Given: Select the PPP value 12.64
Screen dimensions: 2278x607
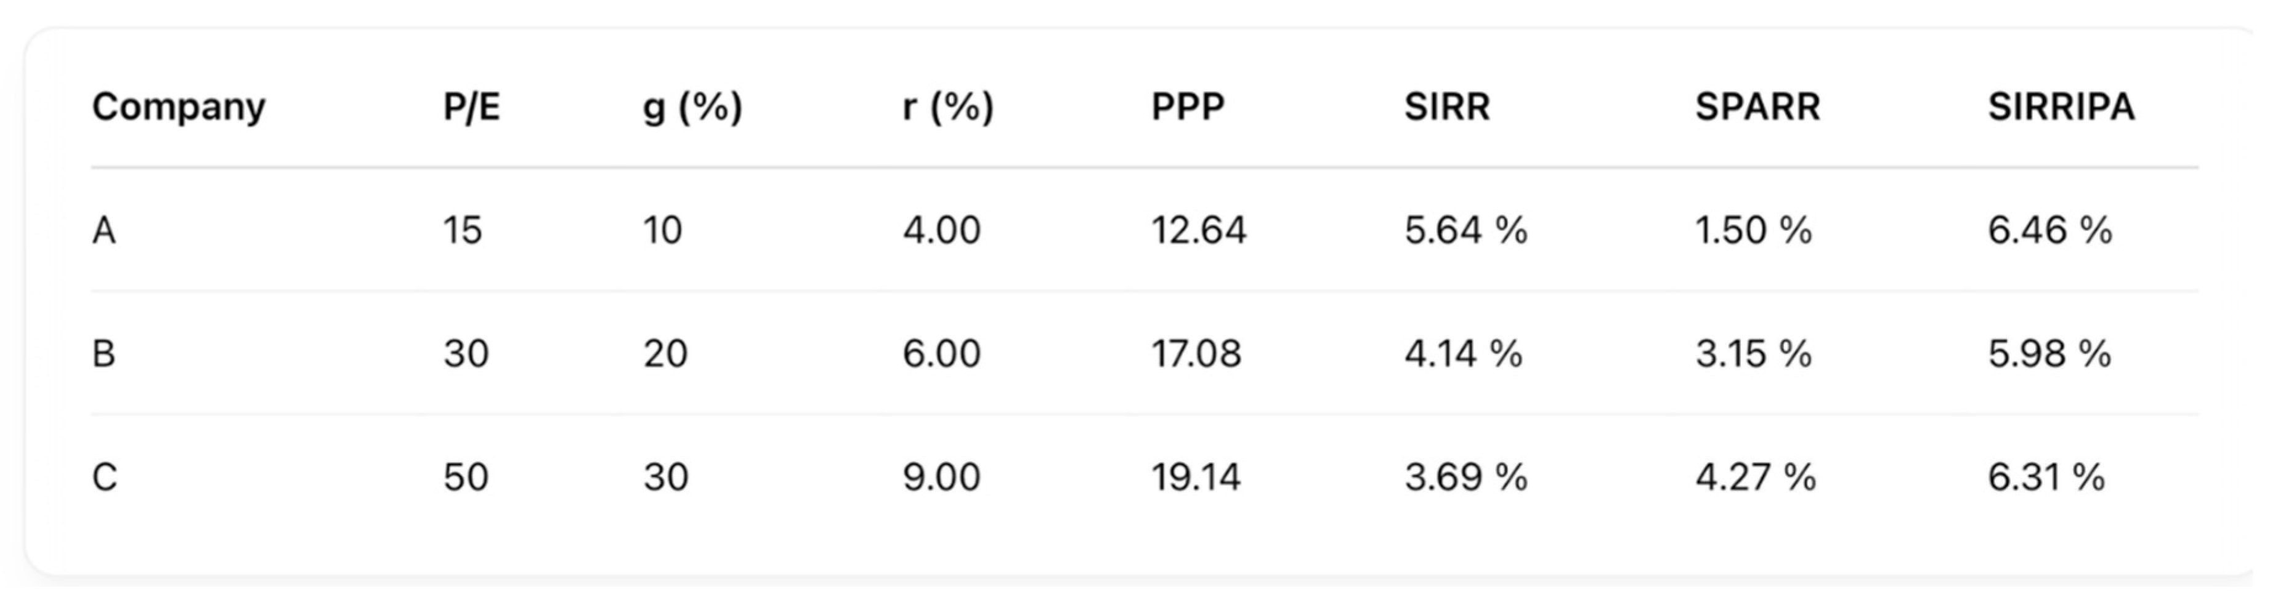Looking at the screenshot, I should click(x=1198, y=231).
